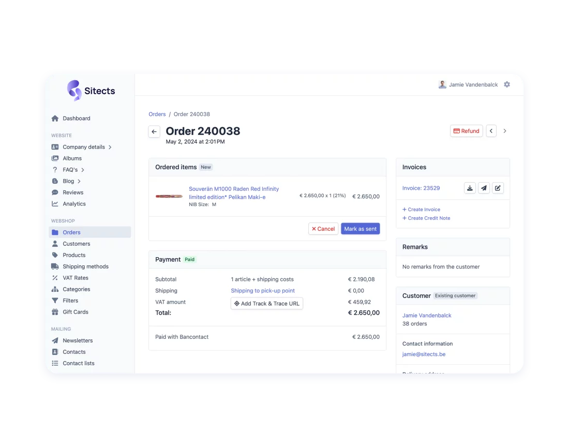Click the user name Jamie Vandenbalck in the header
Viewport: 569px width, 447px height.
click(x=473, y=84)
